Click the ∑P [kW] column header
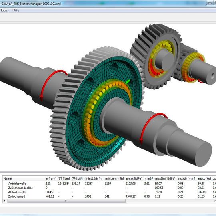The width and height of the screenshot is (216, 216). click(77, 178)
